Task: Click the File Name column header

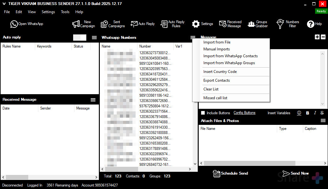Action: point(238,129)
